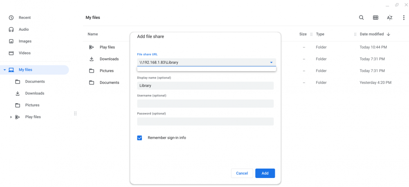Screen dimensions: 409x187
Task: Click the Cancel button
Action: pyautogui.click(x=242, y=173)
